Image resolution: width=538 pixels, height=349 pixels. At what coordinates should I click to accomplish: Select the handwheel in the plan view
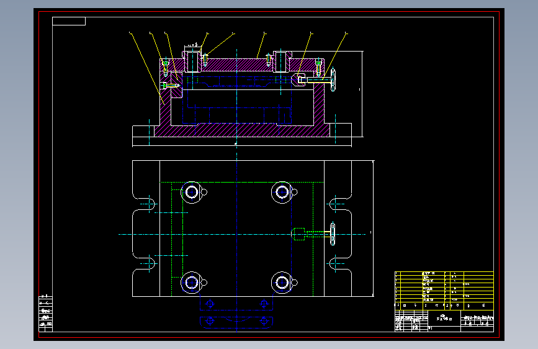point(333,234)
